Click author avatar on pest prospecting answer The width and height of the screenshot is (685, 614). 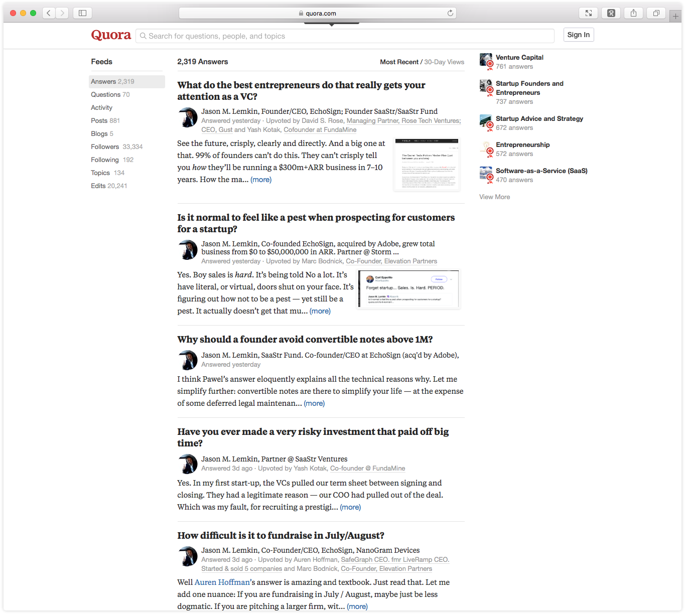pos(188,250)
